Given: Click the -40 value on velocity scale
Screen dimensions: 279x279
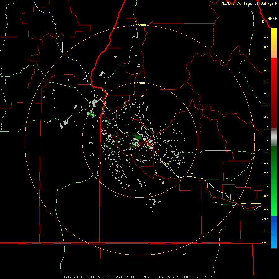Looking at the screenshot, I should 265,185.
